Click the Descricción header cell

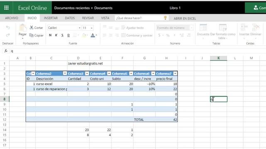[52, 79]
